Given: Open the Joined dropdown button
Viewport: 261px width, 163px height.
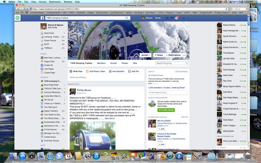Looking at the screenshot, I should click(145, 55).
